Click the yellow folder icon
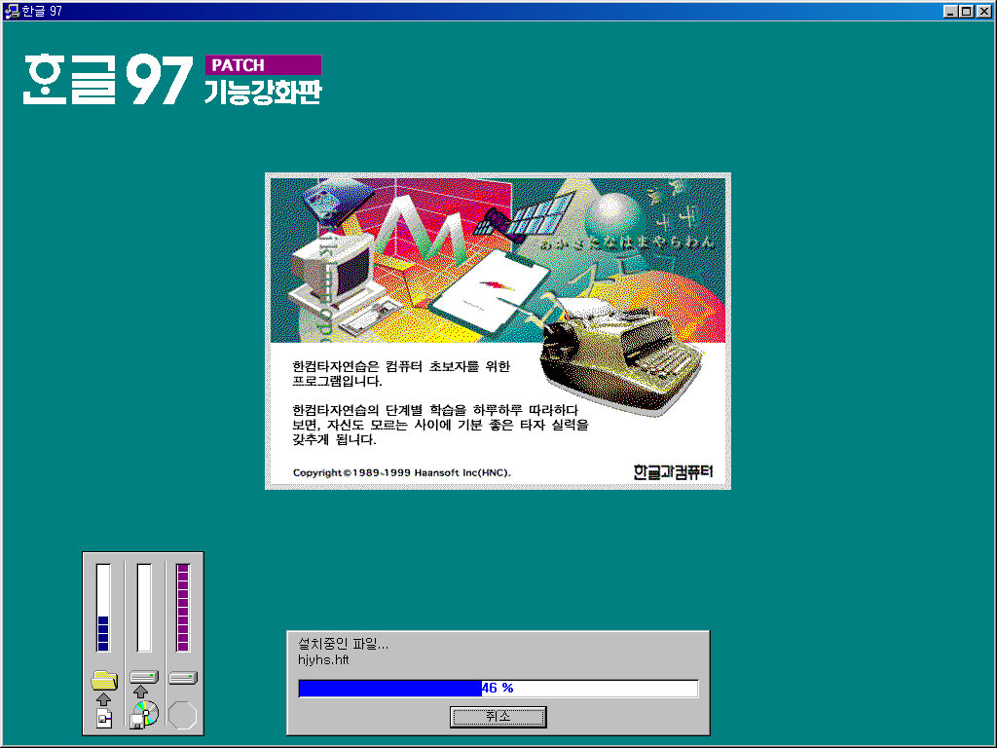Screen dimensions: 997x748 104,680
